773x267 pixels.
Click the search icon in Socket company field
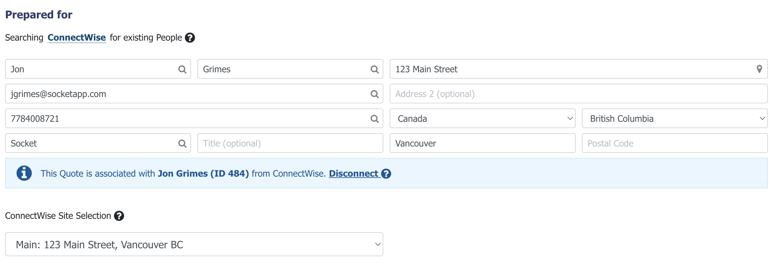tap(182, 143)
